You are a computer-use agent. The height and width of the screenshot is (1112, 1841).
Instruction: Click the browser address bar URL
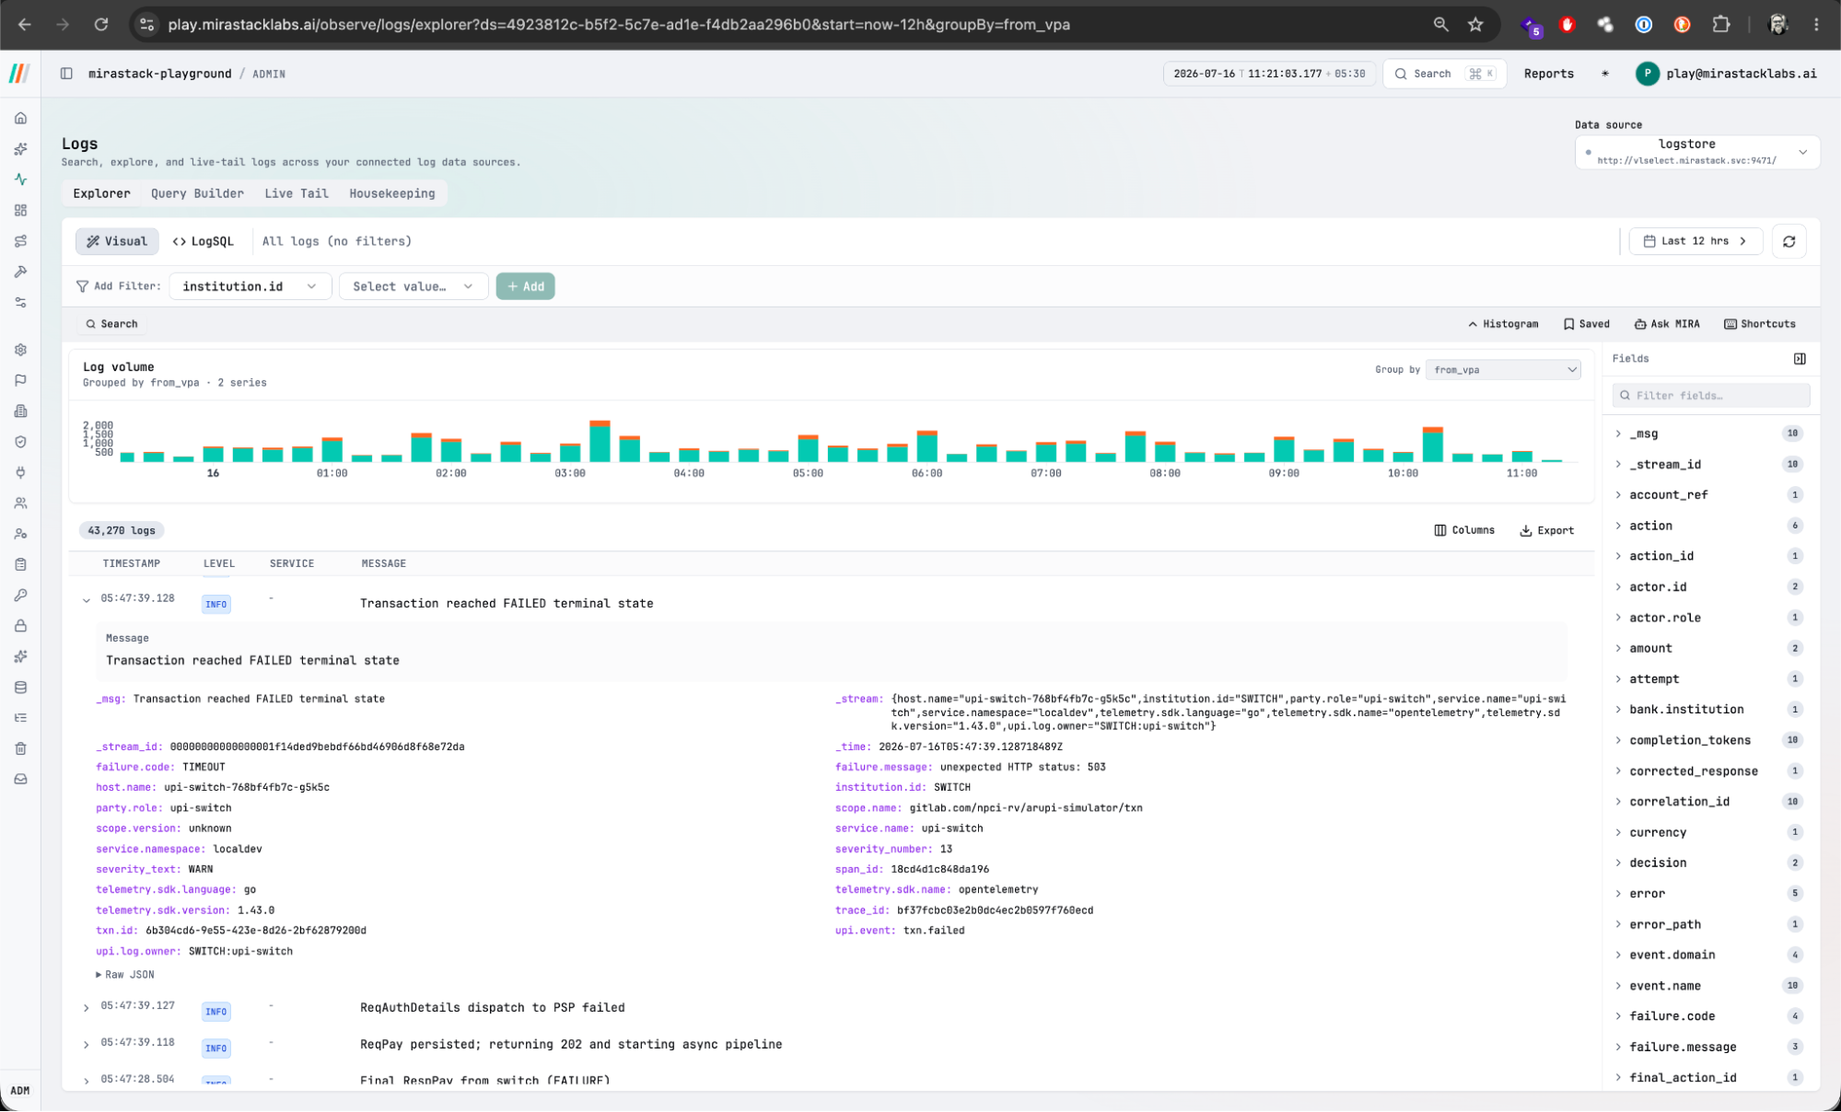[x=619, y=25]
